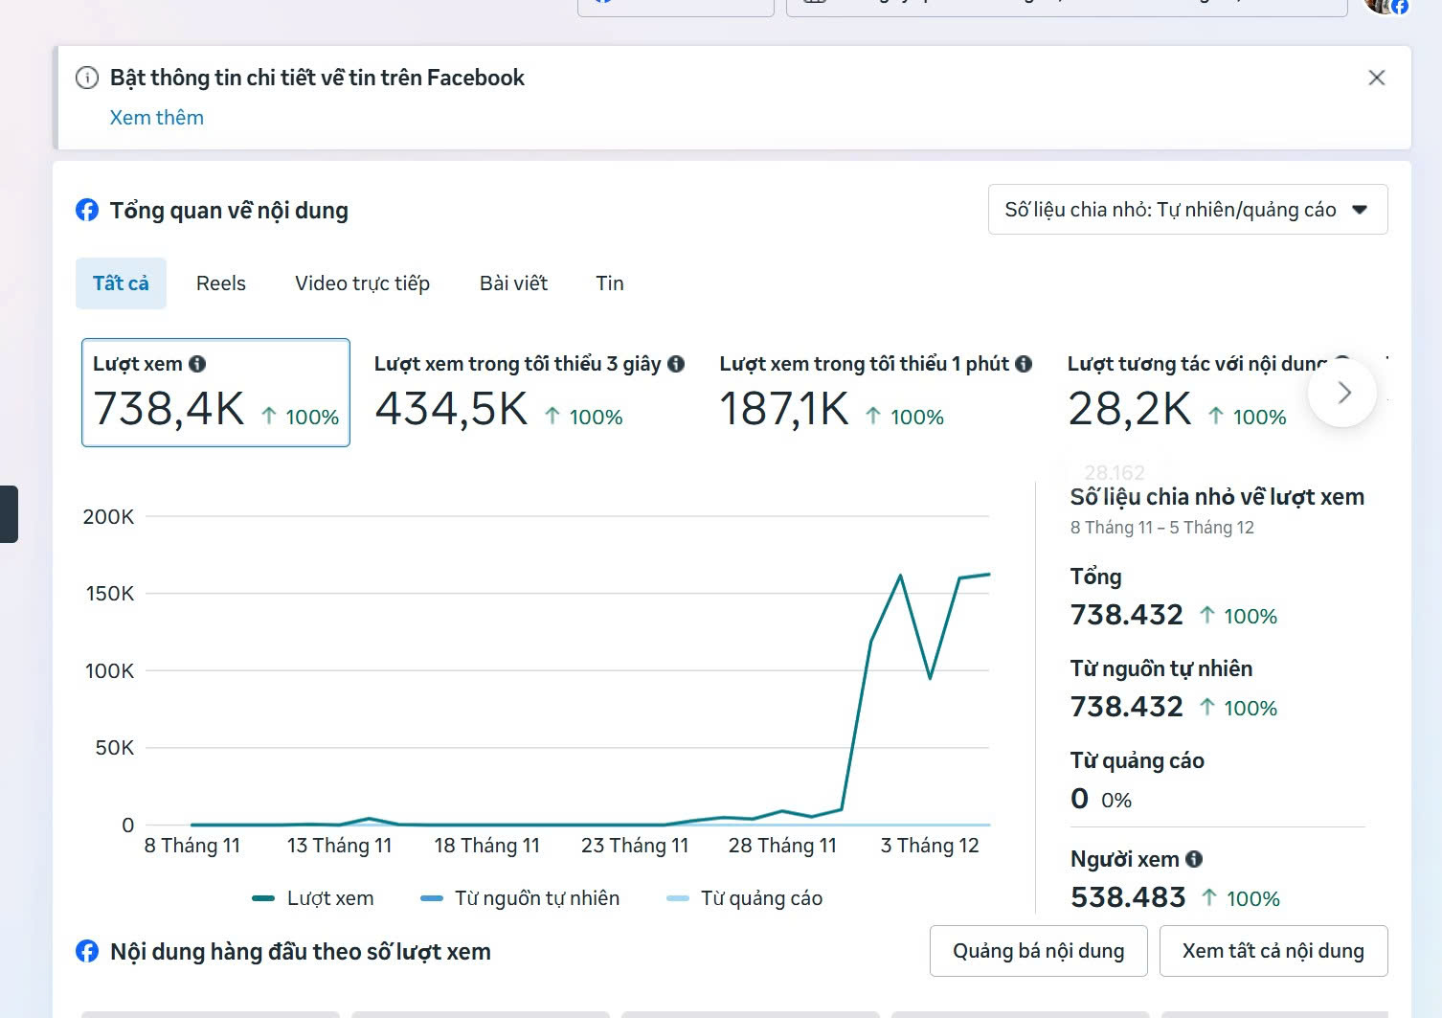Open Số liệu chia nhỏ dropdown
The width and height of the screenshot is (1442, 1018).
[1187, 210]
